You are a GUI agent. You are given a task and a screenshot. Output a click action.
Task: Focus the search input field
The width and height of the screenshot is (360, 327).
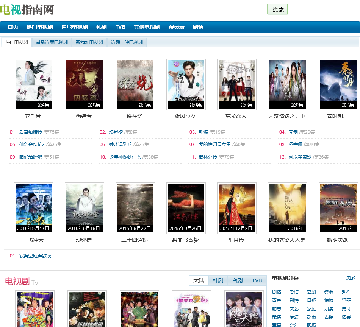(210, 9)
